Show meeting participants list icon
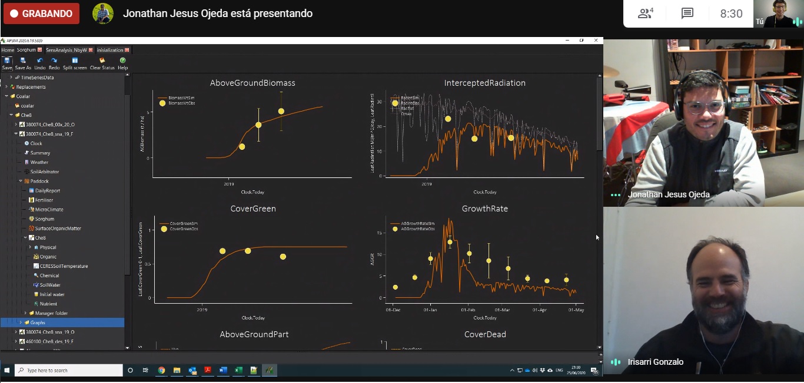 tap(646, 14)
